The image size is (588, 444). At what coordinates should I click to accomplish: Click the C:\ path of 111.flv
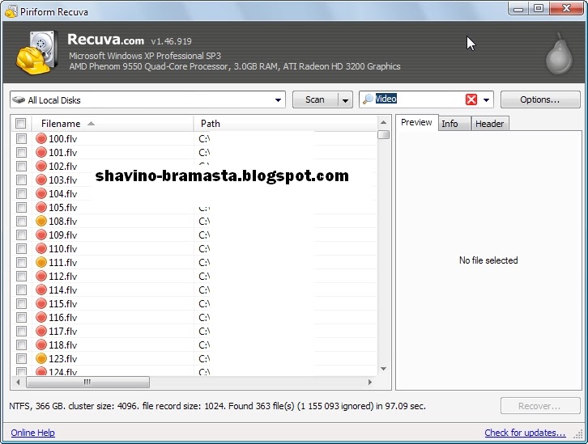204,262
